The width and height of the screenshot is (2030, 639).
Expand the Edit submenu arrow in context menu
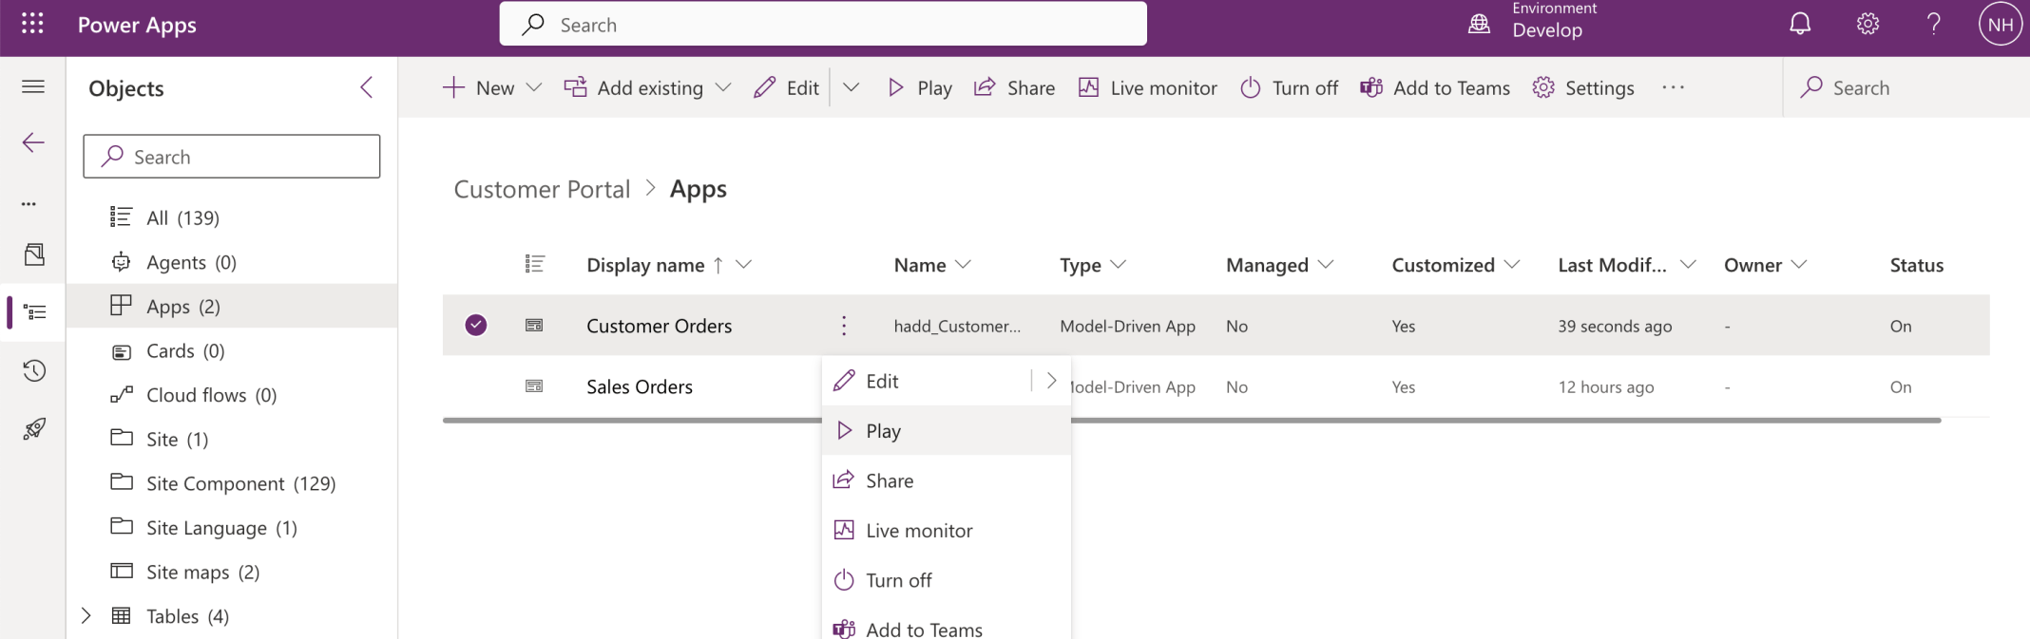[1051, 381]
